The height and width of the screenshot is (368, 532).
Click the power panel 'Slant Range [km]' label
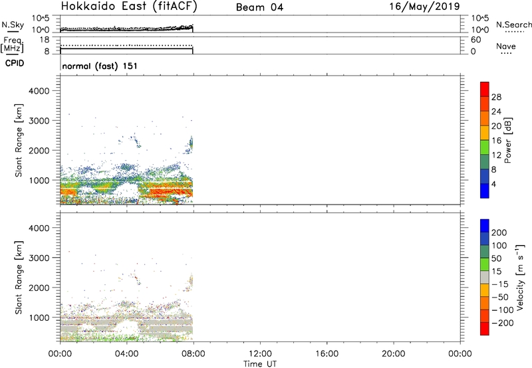tap(19, 140)
